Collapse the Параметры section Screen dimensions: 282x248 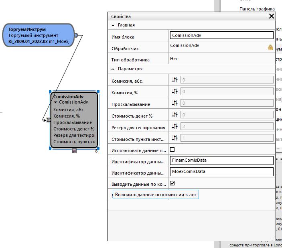point(113,69)
